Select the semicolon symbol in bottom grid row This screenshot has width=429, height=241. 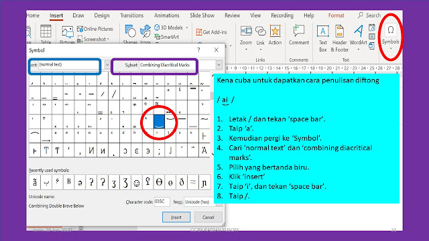pyautogui.click(x=159, y=150)
